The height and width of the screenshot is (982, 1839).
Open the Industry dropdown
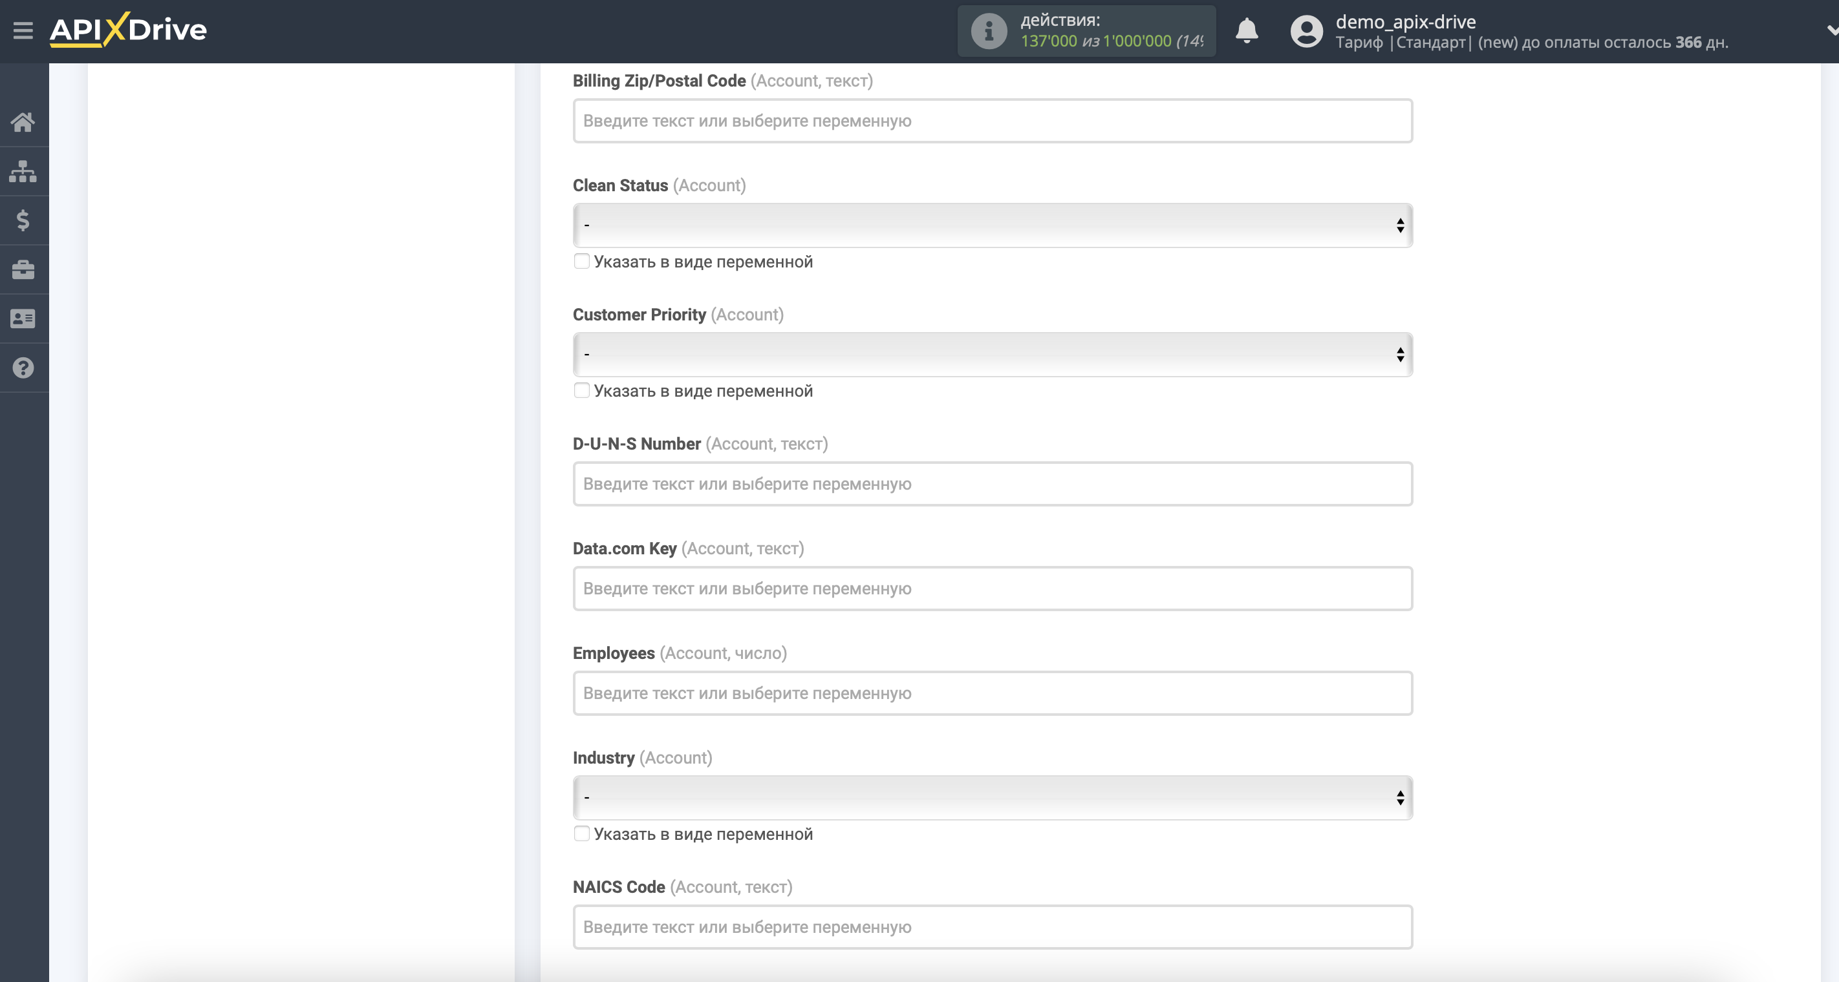click(993, 797)
